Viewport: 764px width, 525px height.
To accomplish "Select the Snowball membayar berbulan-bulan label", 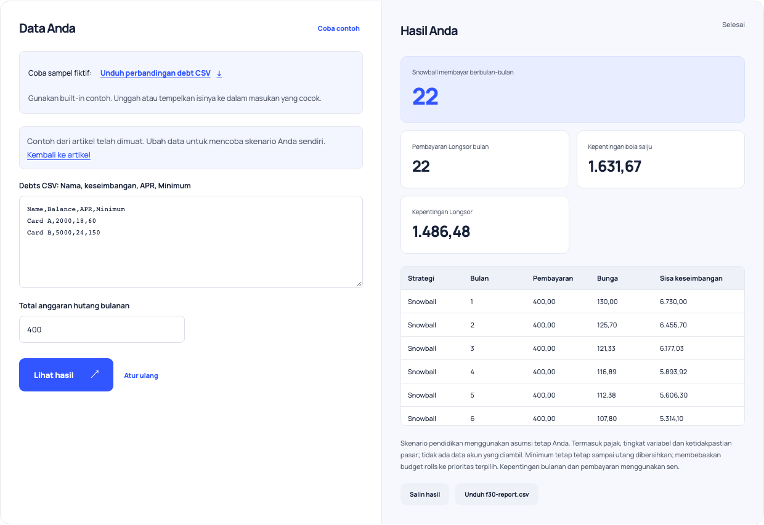I will point(463,72).
